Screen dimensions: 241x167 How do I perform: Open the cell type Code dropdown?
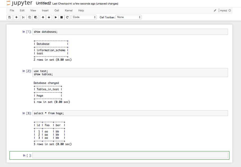coord(84,17)
